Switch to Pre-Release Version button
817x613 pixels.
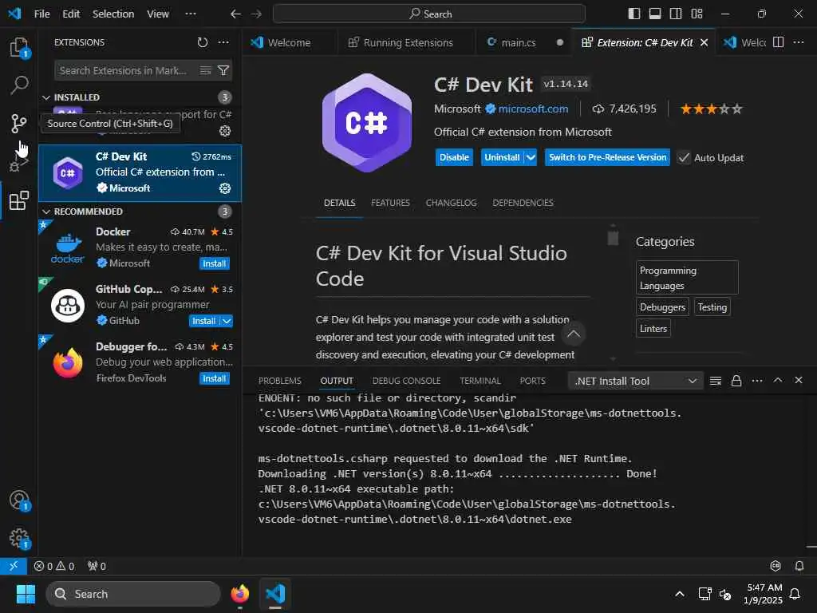(607, 157)
